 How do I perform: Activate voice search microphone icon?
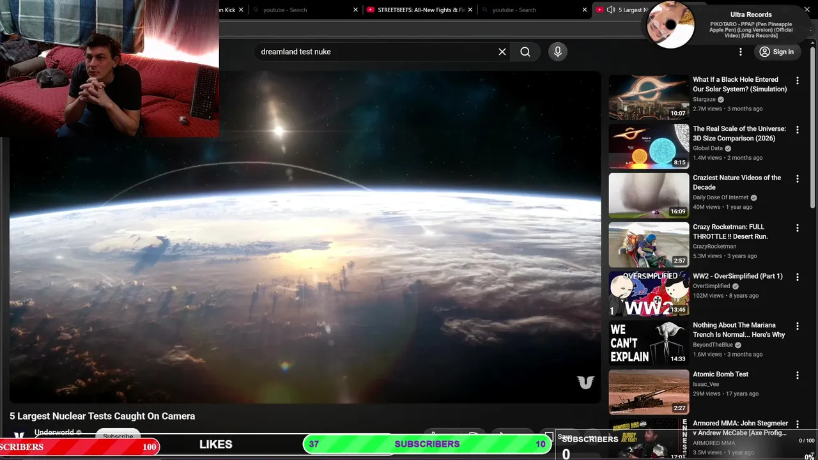pos(558,52)
